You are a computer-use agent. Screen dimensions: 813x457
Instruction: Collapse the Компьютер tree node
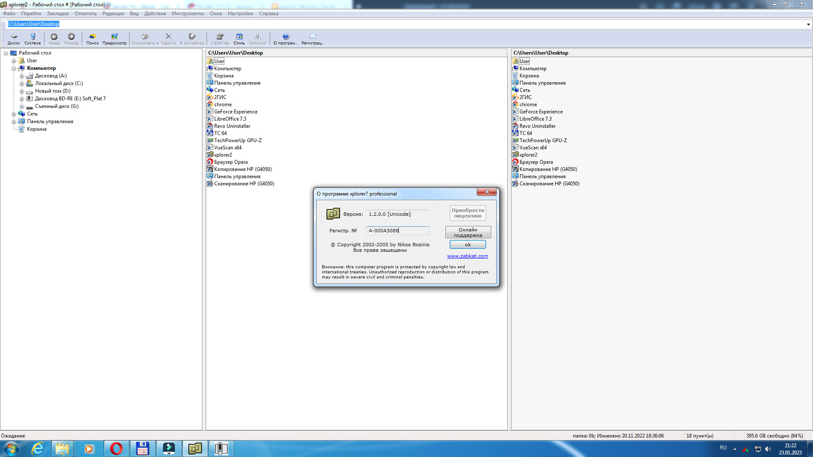(14, 69)
